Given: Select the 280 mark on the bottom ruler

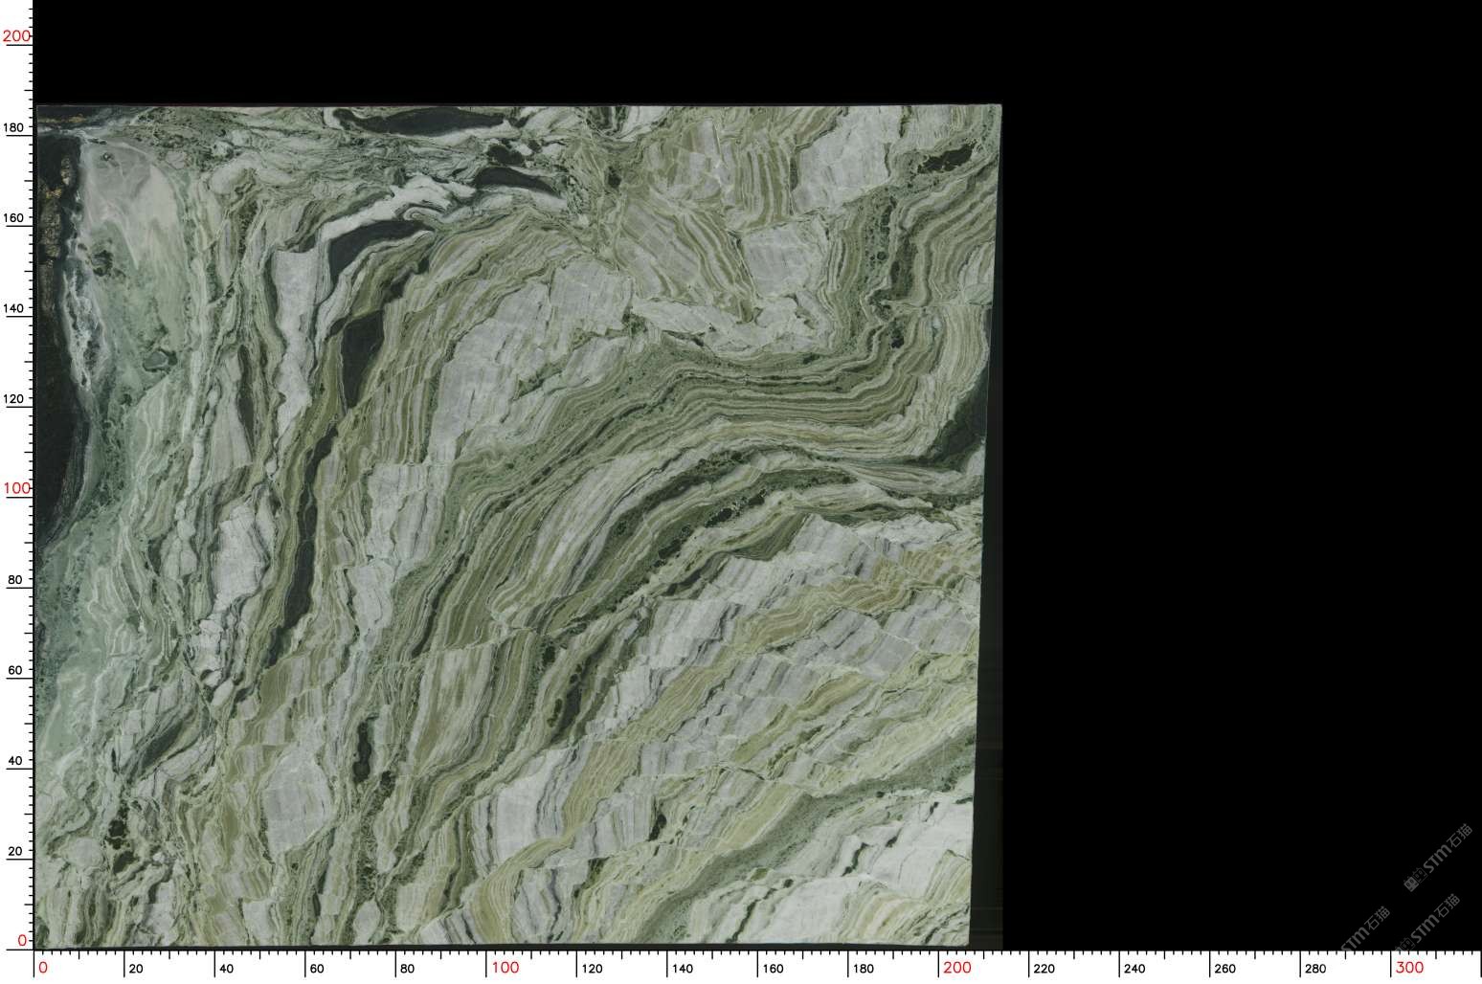Looking at the screenshot, I should pos(1314,969).
